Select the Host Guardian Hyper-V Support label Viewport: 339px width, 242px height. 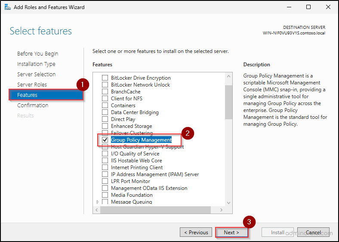[147, 147]
